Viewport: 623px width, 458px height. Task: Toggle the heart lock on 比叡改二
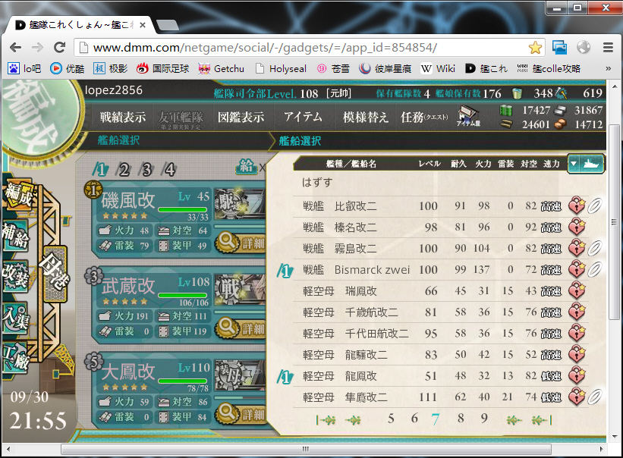(x=577, y=205)
